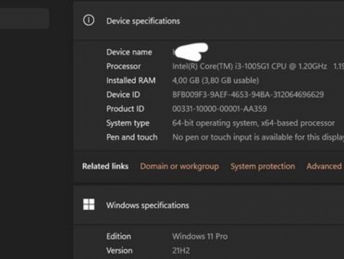Open Advanced system settings
Screen dimensions: 344x259
[x=324, y=166]
